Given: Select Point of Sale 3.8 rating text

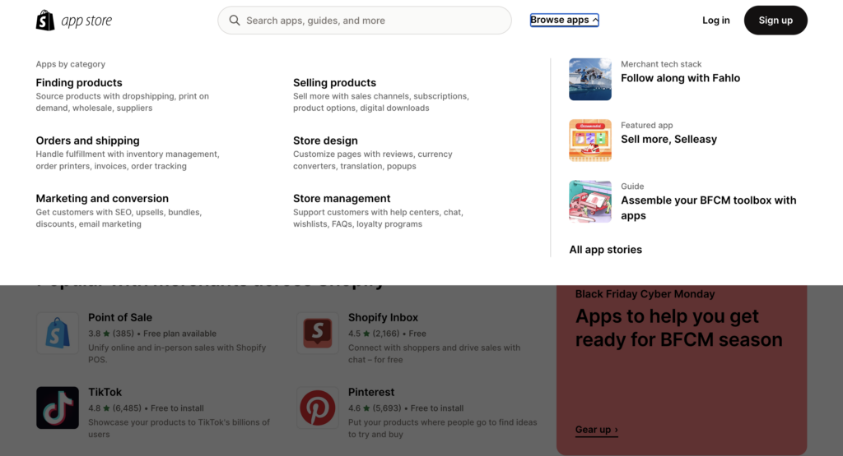Looking at the screenshot, I should pyautogui.click(x=152, y=334).
